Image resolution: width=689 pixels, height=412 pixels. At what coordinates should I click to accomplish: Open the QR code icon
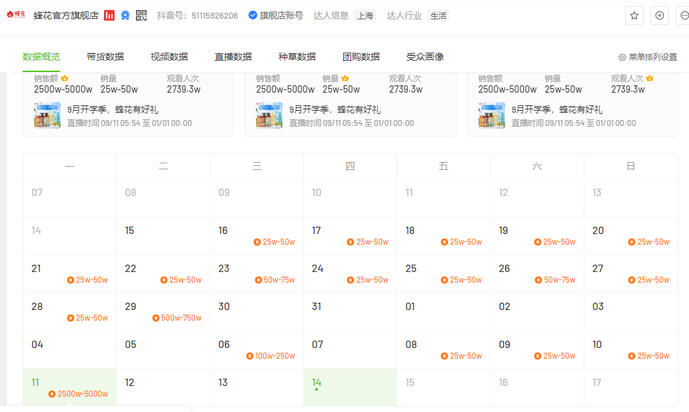(141, 15)
